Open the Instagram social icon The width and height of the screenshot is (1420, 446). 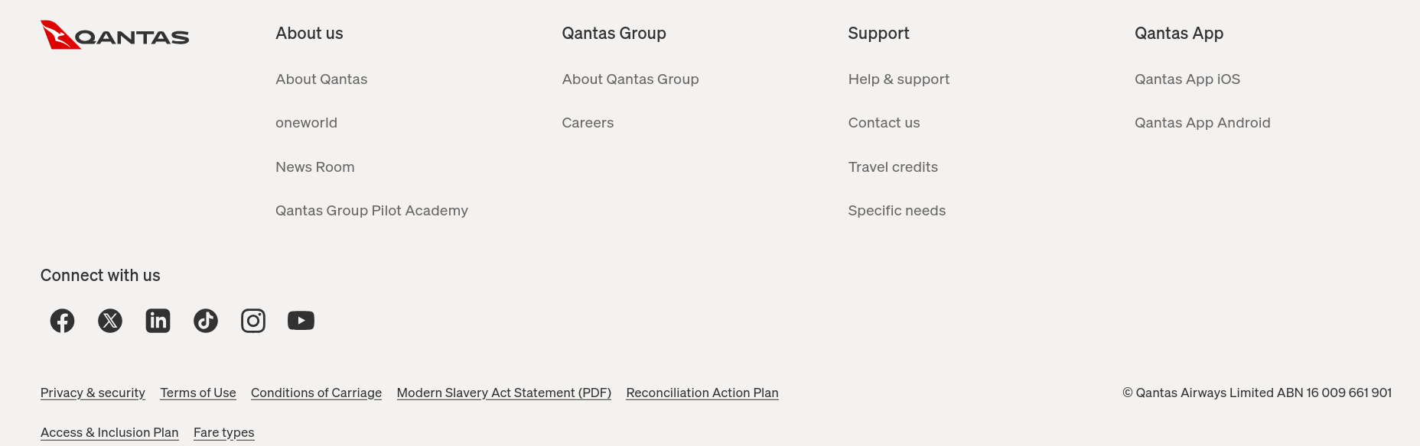[x=253, y=321]
